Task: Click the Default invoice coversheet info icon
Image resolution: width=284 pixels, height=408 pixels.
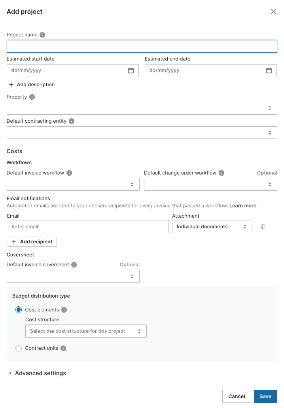Action: click(x=74, y=265)
